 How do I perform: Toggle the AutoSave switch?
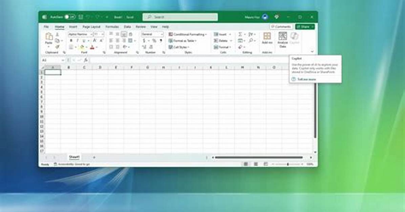[70, 17]
